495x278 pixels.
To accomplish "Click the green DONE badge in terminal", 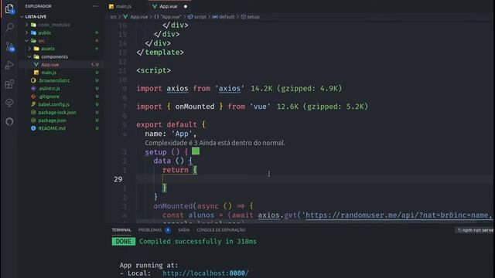I will click(124, 242).
